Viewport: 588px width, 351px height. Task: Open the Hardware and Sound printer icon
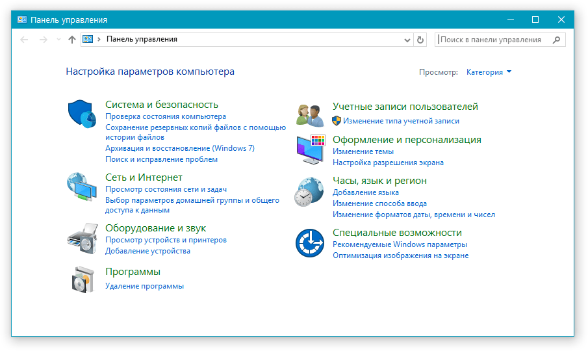82,238
